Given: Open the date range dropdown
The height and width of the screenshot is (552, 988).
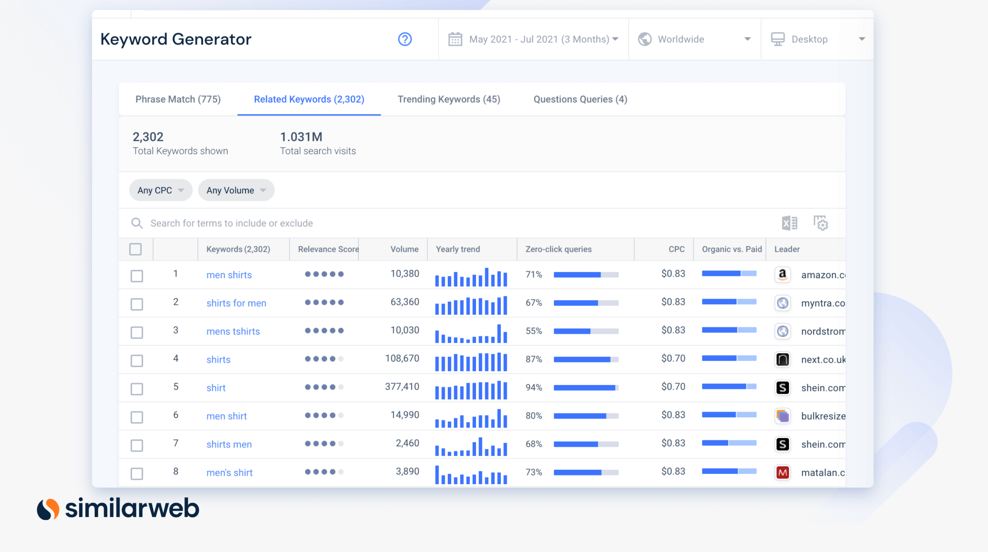Looking at the screenshot, I should click(534, 39).
